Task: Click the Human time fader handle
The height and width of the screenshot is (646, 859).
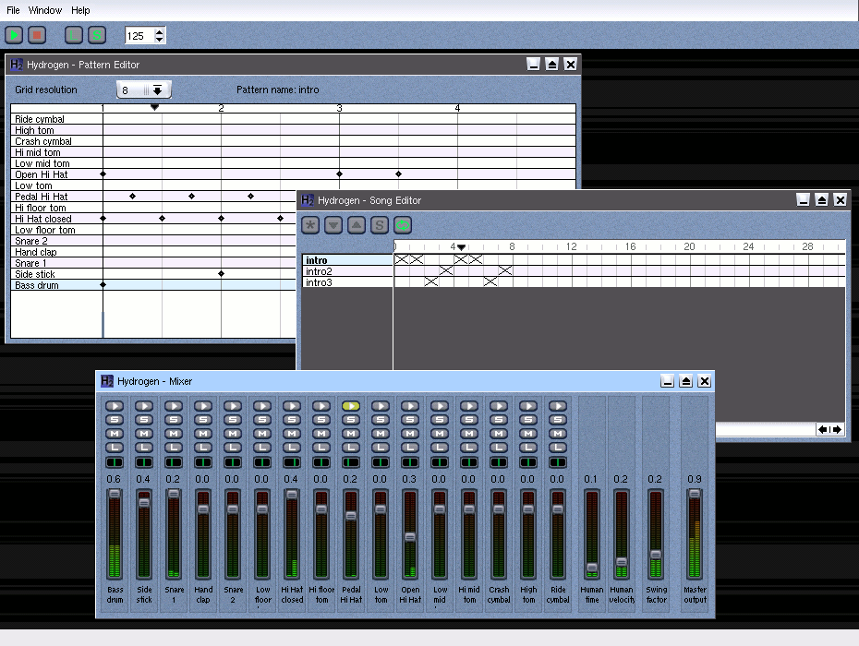Action: pos(592,568)
